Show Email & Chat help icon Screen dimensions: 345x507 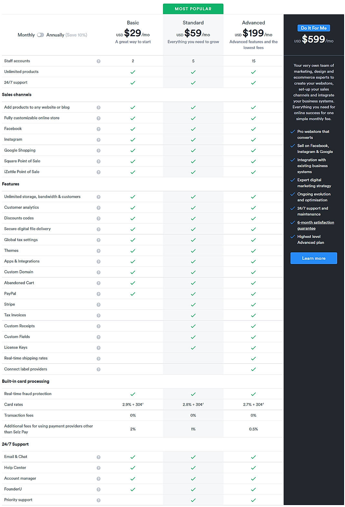tap(99, 457)
